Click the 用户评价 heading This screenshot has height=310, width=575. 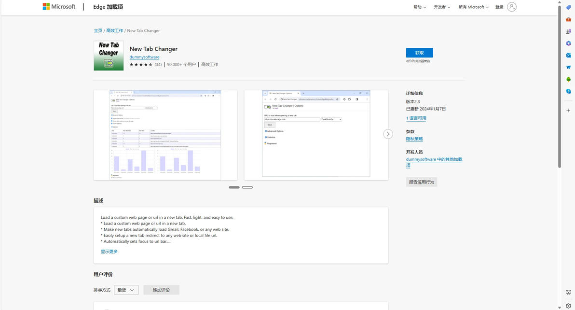point(103,274)
